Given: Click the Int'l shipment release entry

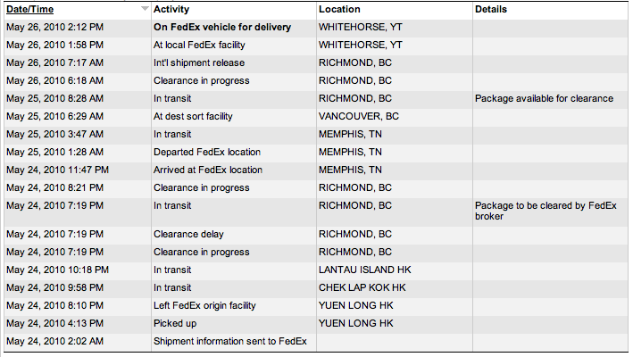Looking at the screenshot, I should tap(198, 62).
